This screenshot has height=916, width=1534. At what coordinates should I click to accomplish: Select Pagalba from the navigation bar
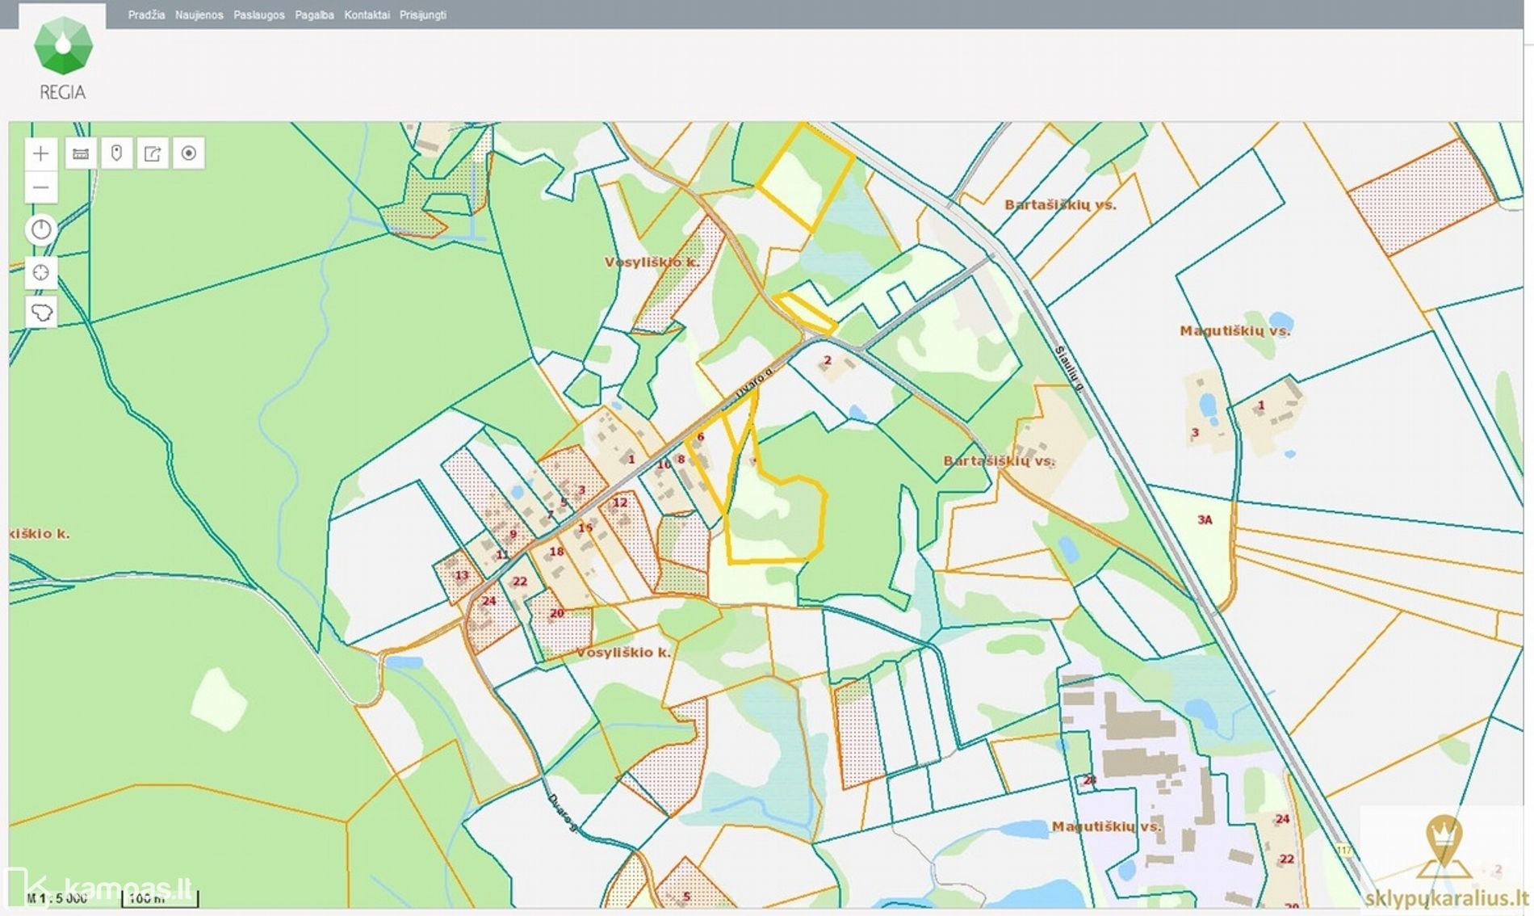pos(314,15)
